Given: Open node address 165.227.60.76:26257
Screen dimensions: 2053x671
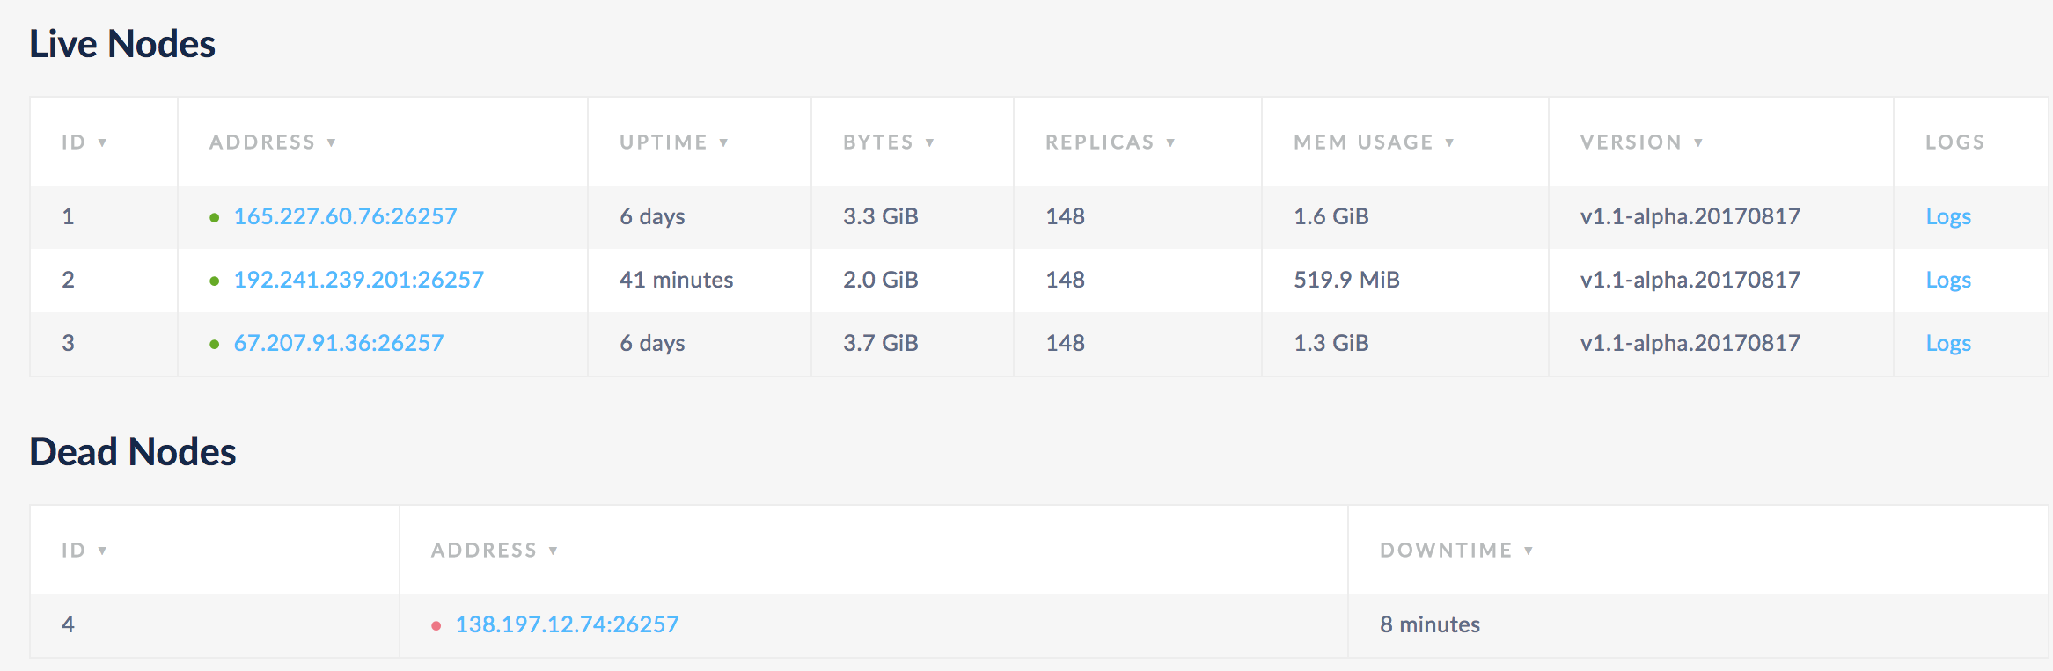Looking at the screenshot, I should pos(345,216).
